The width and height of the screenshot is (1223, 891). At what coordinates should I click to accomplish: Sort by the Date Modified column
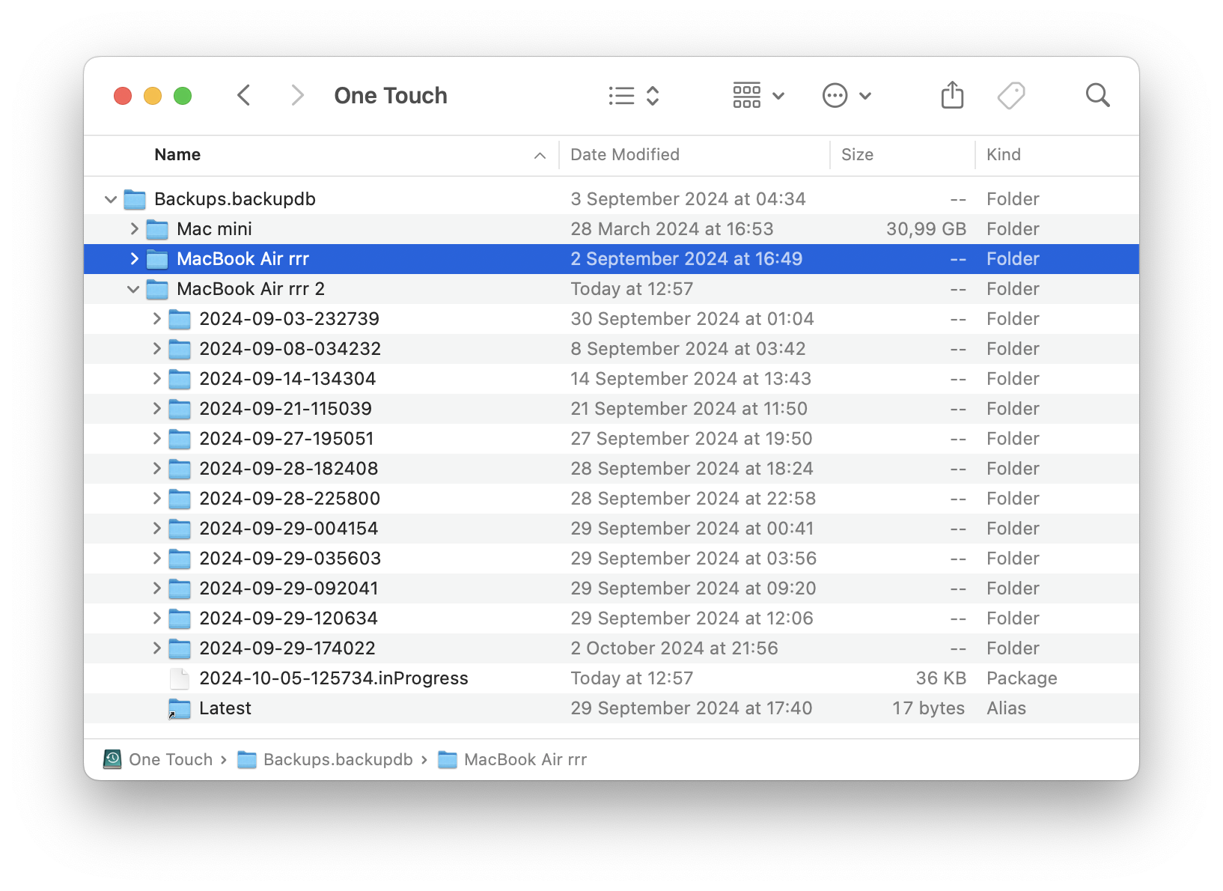pyautogui.click(x=625, y=154)
